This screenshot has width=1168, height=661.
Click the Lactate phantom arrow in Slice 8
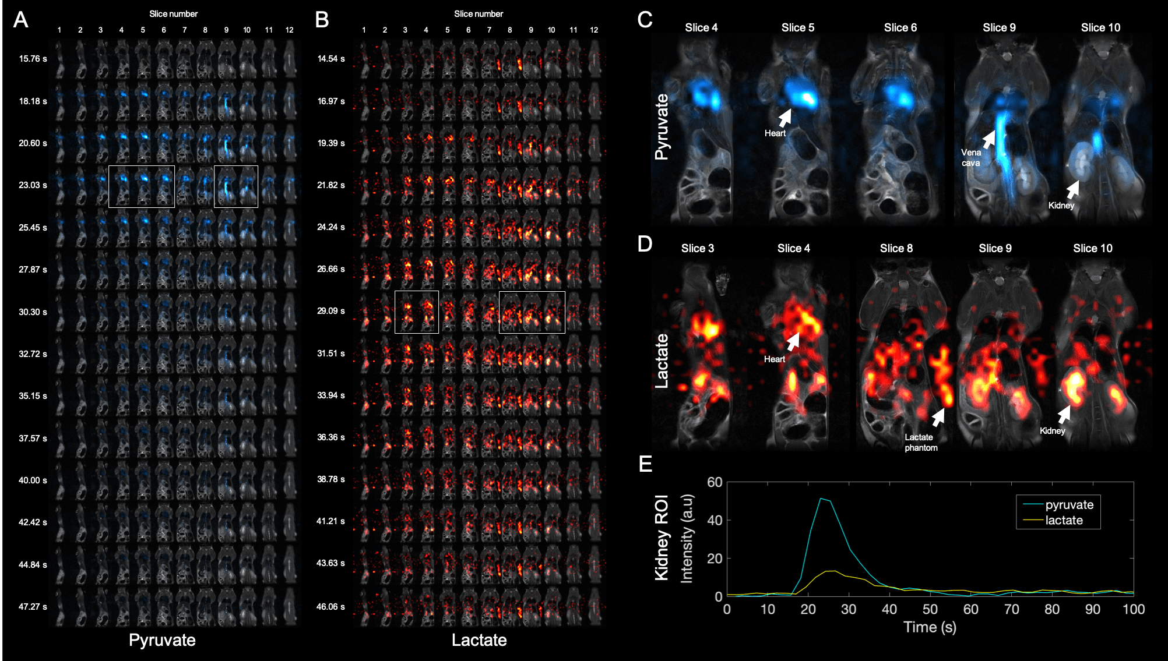[938, 417]
